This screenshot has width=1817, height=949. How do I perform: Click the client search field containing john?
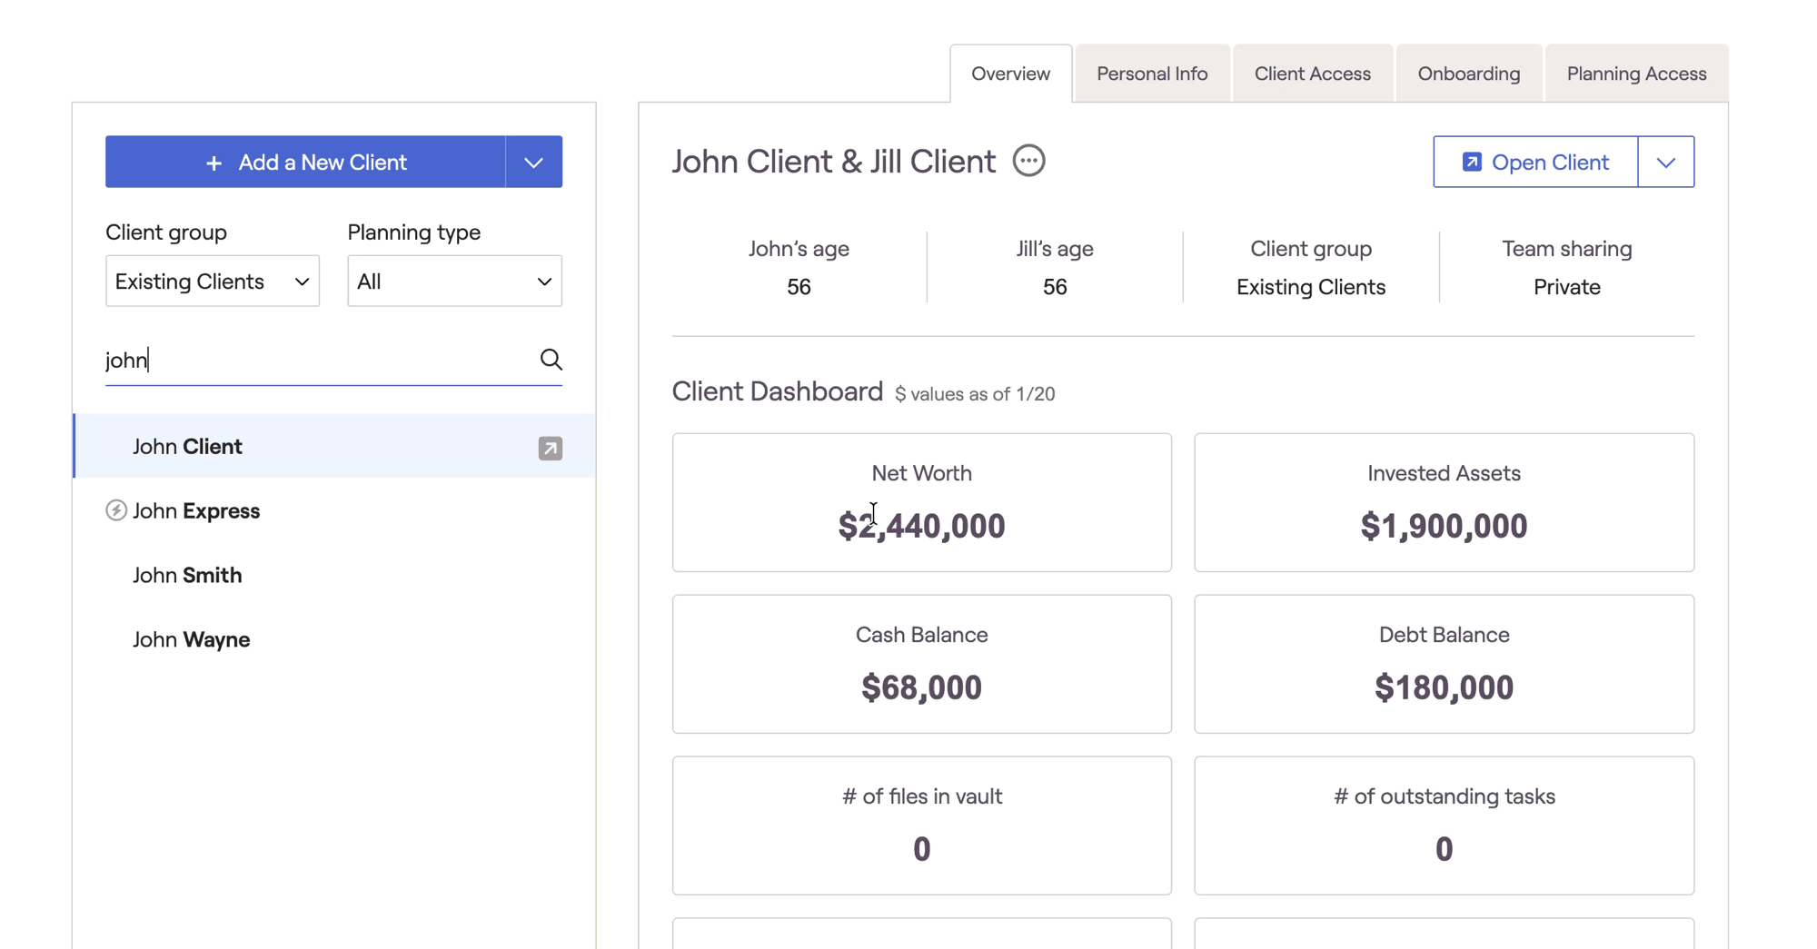318,361
